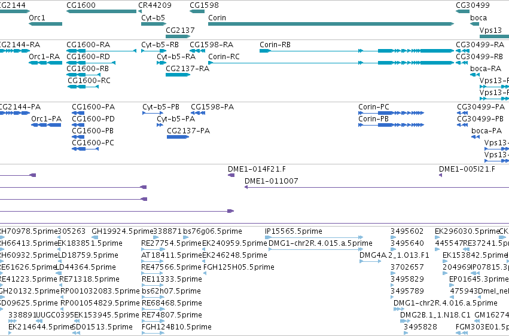509x336 pixels.
Task: Select transcript CG30499-RB label
Action: pyautogui.click(x=480, y=57)
